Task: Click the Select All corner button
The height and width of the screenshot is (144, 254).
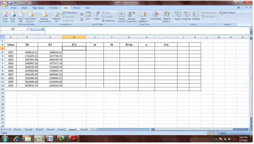Action: click(2, 37)
